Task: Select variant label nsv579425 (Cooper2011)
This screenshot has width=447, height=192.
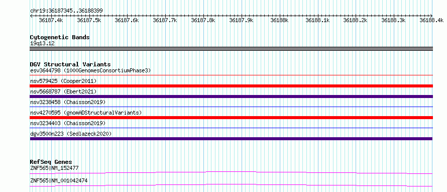Action: tap(64, 81)
